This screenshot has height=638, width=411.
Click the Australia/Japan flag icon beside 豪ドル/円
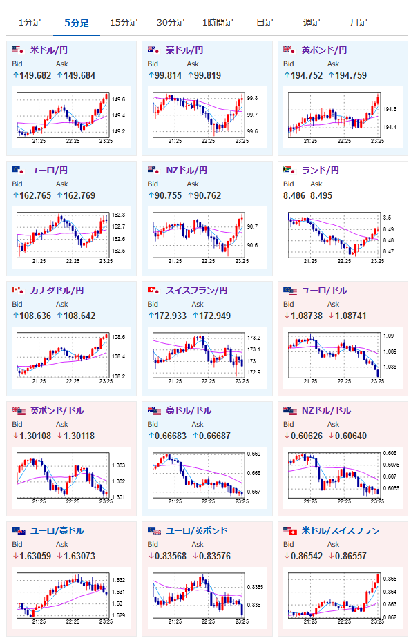pyautogui.click(x=153, y=50)
